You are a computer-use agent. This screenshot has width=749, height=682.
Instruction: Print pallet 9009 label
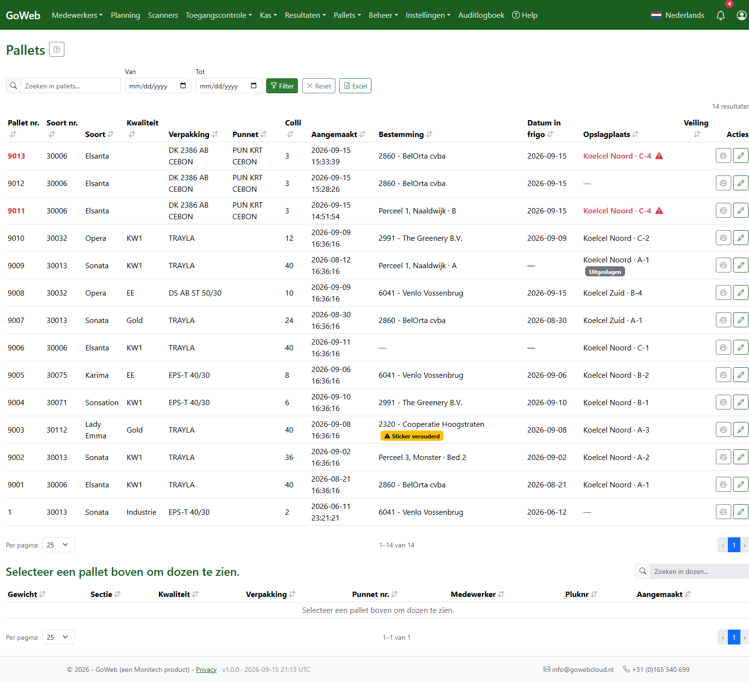point(723,265)
